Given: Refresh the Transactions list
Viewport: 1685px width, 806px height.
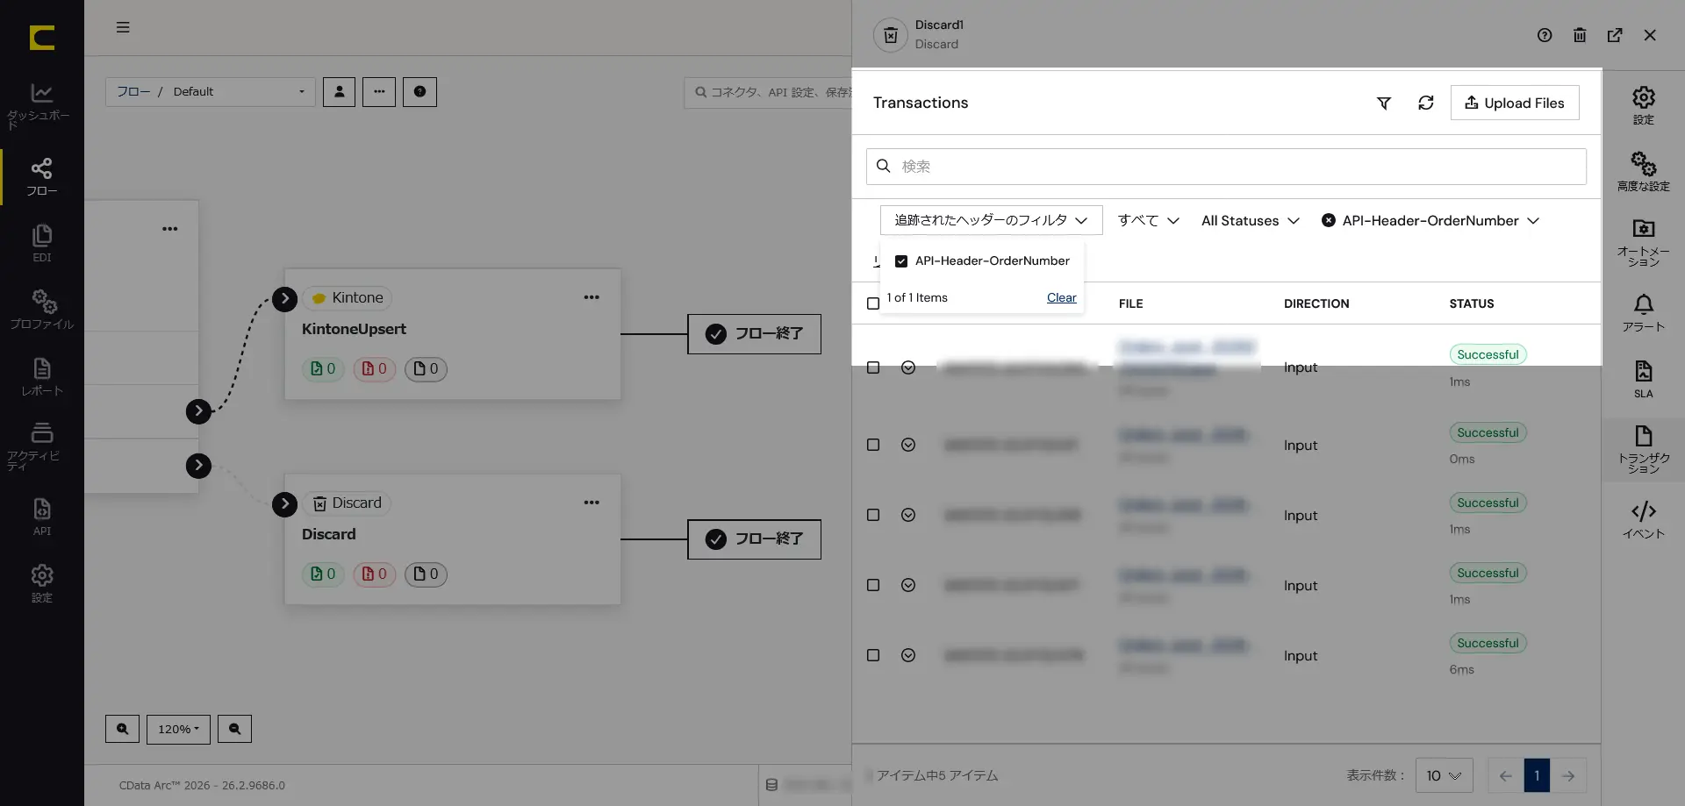Looking at the screenshot, I should 1425,103.
